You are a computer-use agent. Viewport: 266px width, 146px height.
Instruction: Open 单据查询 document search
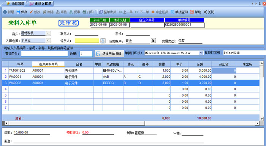pos(179,12)
